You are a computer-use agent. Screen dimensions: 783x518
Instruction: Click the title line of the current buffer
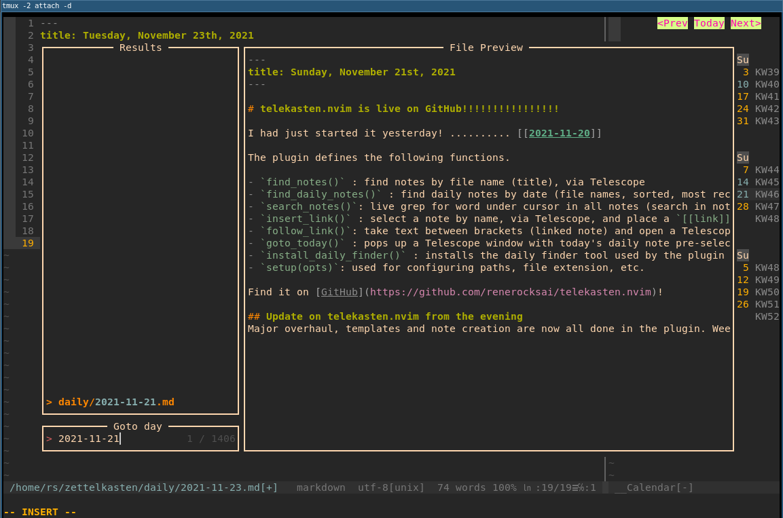point(147,35)
